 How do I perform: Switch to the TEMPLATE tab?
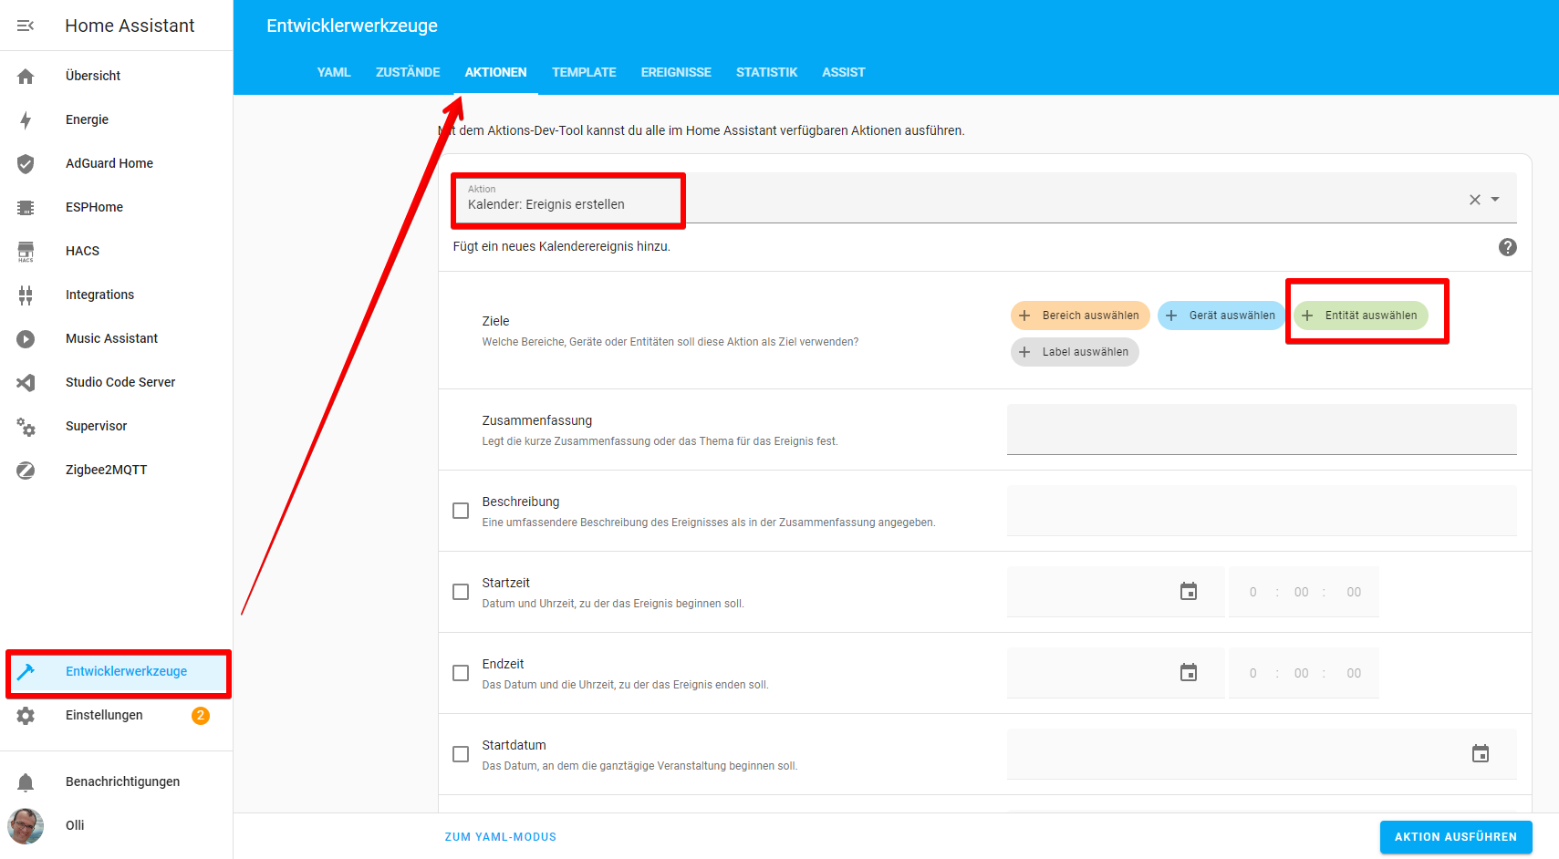[584, 72]
